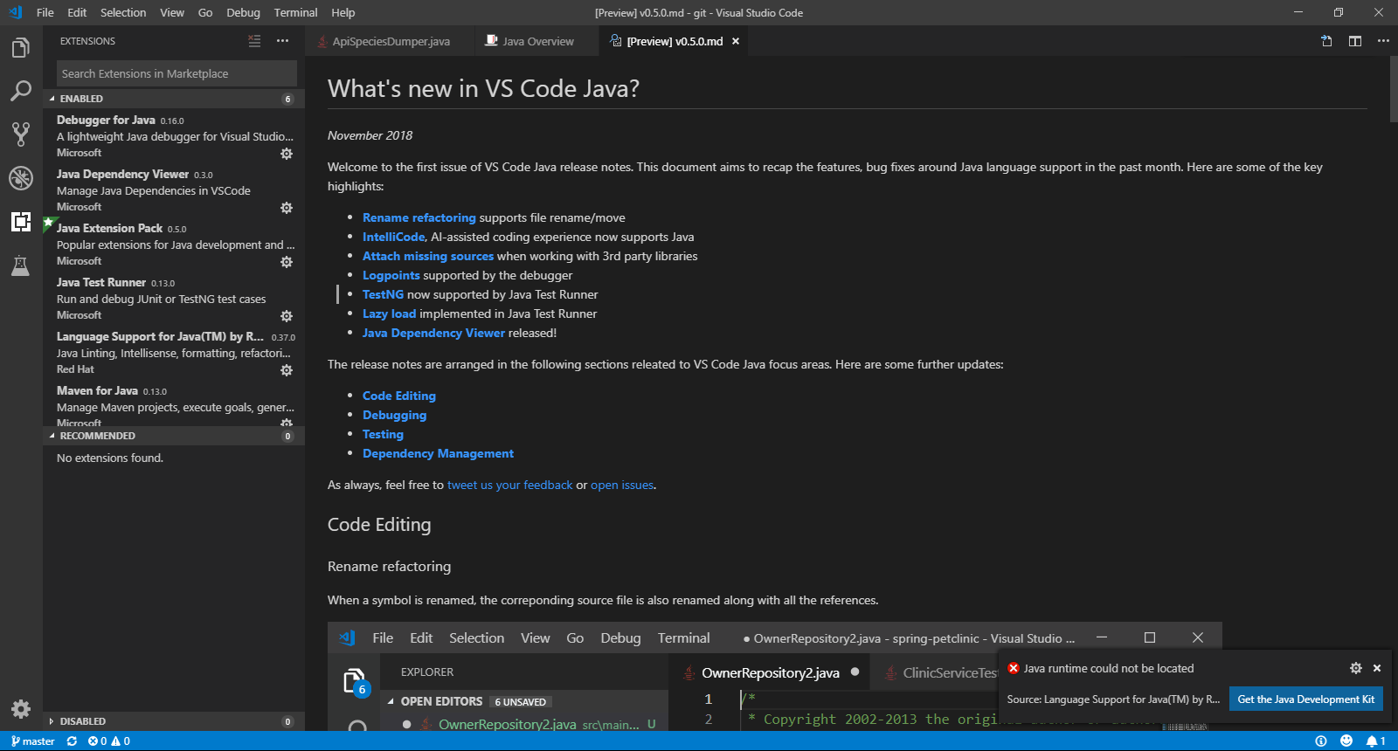Select the Extensions view icon
The height and width of the screenshot is (751, 1398).
click(21, 222)
